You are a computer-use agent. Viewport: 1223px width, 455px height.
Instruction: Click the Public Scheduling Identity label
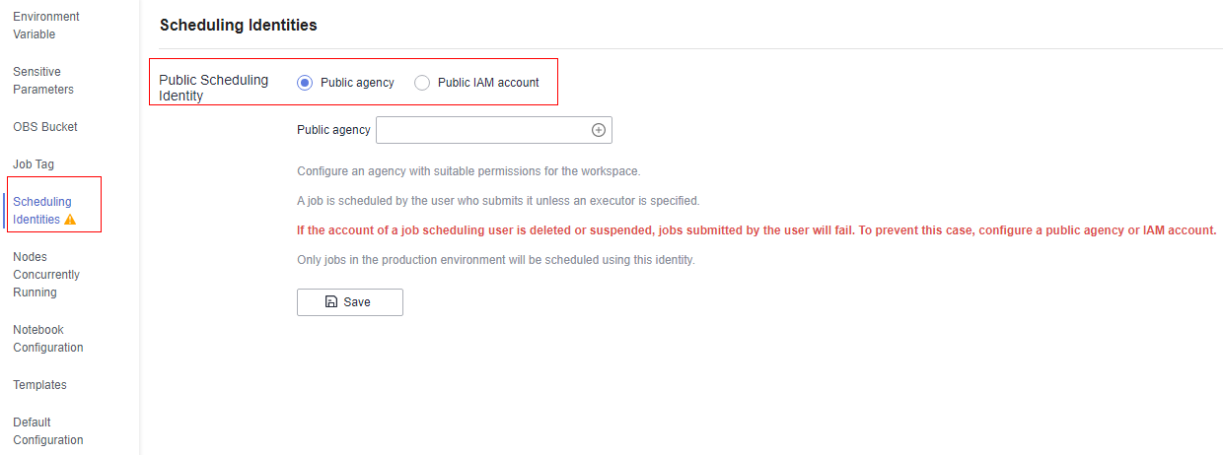tap(214, 88)
